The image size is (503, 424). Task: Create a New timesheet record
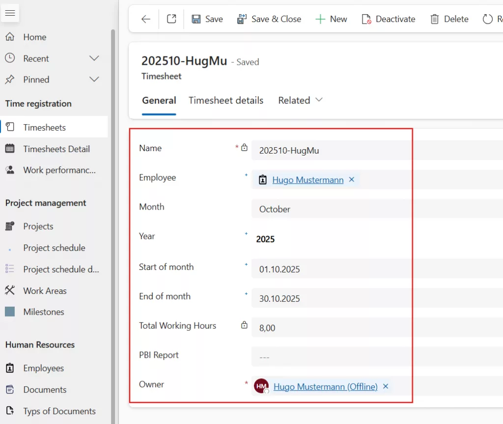(x=331, y=19)
